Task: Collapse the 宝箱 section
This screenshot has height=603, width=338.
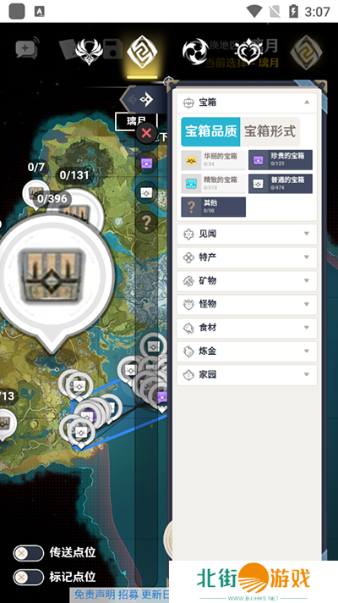Action: coord(247,102)
